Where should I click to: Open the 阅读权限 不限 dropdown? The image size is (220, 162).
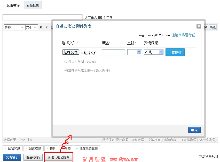coord(153,52)
